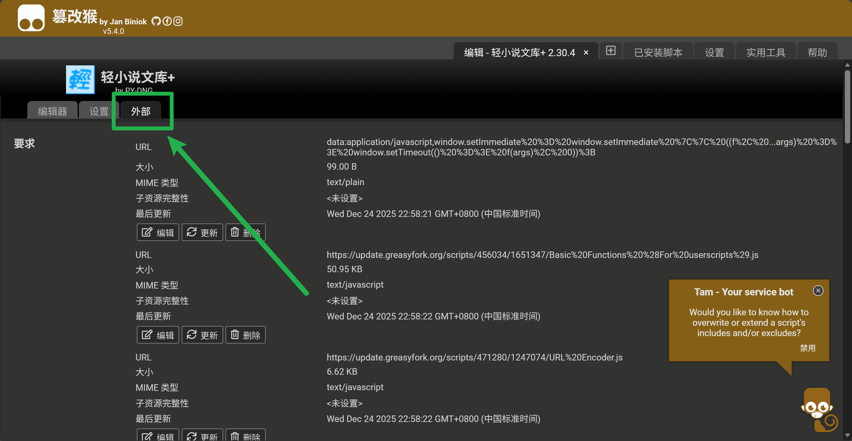Image resolution: width=852 pixels, height=441 pixels.
Task: Select the 外部 tab
Action: 141,111
